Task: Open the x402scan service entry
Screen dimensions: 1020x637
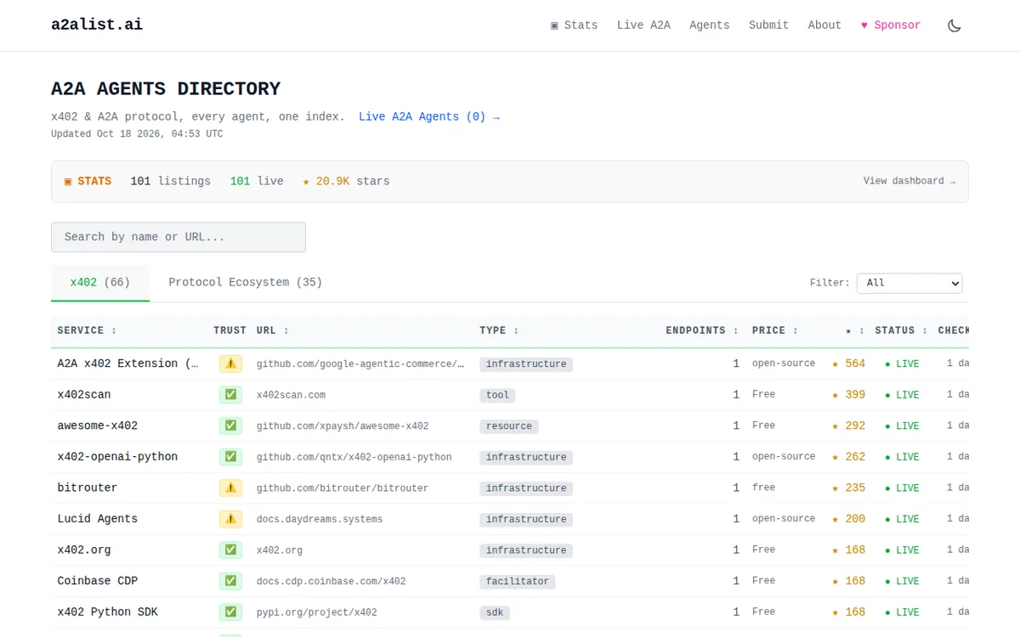Action: coord(84,395)
